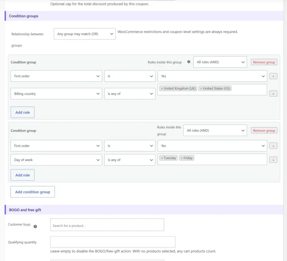Open the help tooltip beside Rules inside this group

pyautogui.click(x=189, y=62)
